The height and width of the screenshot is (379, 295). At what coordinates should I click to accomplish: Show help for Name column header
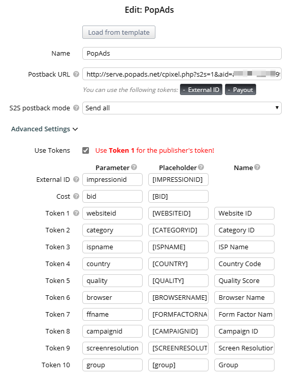(257, 167)
